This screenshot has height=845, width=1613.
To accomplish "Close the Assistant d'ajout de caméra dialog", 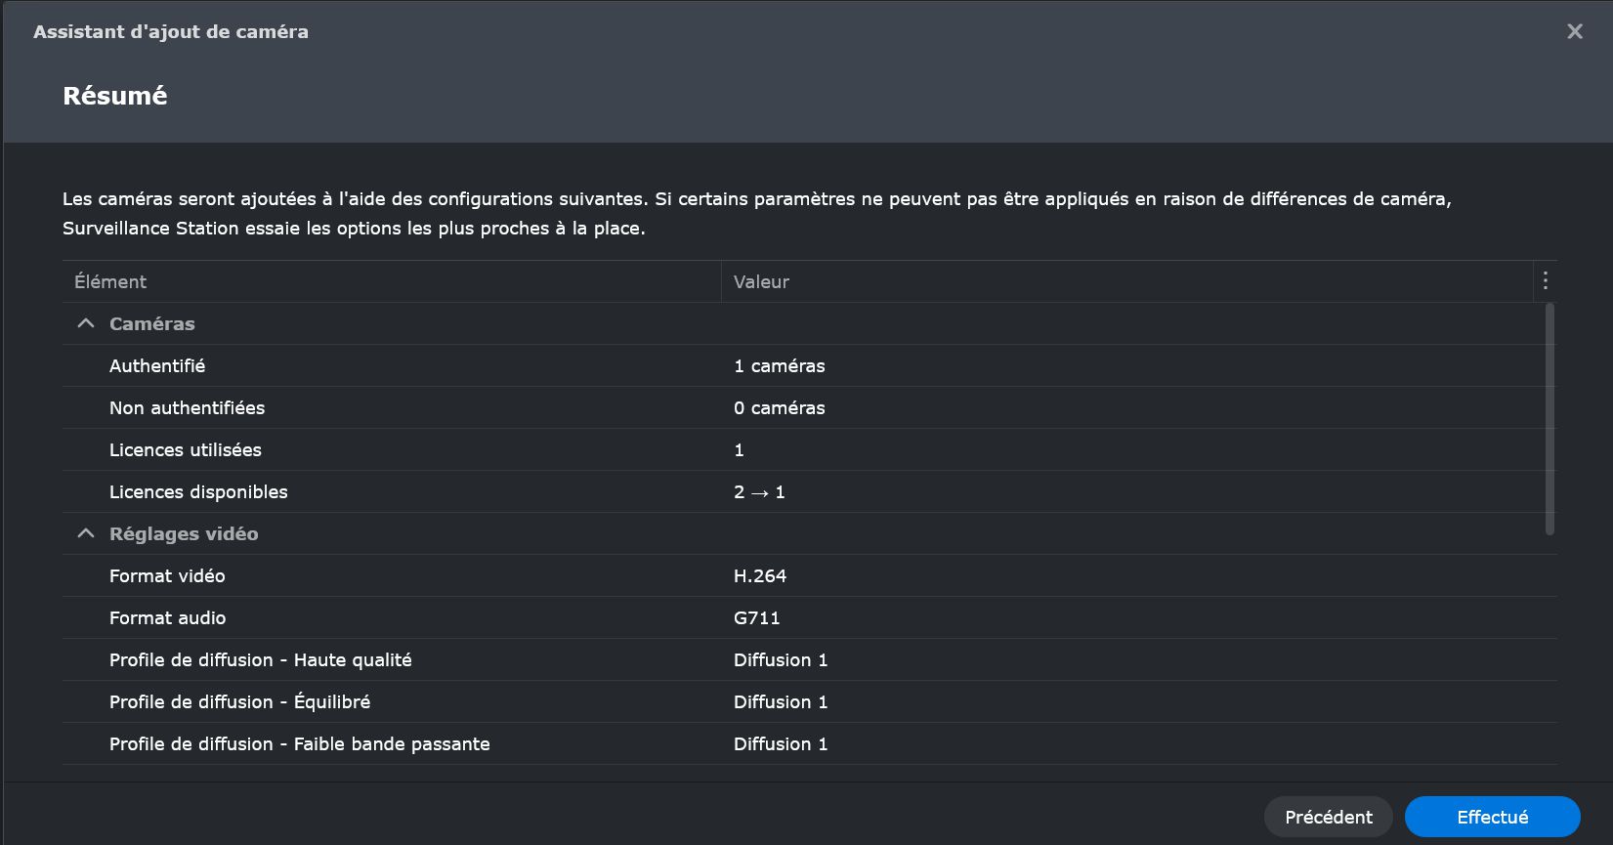I will coord(1574,31).
